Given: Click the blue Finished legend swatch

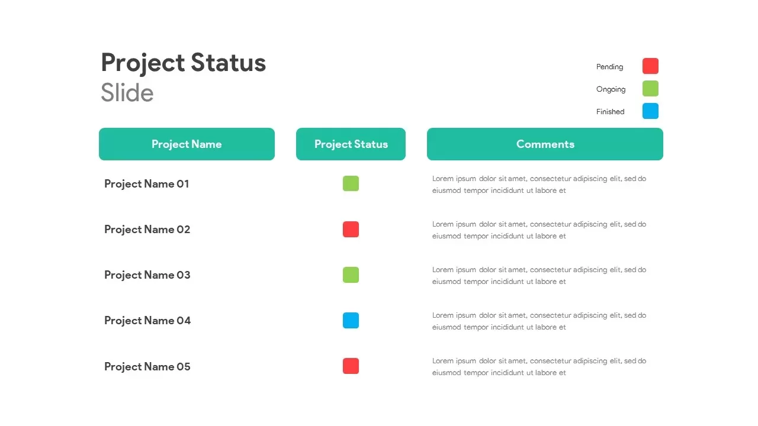Looking at the screenshot, I should (650, 111).
